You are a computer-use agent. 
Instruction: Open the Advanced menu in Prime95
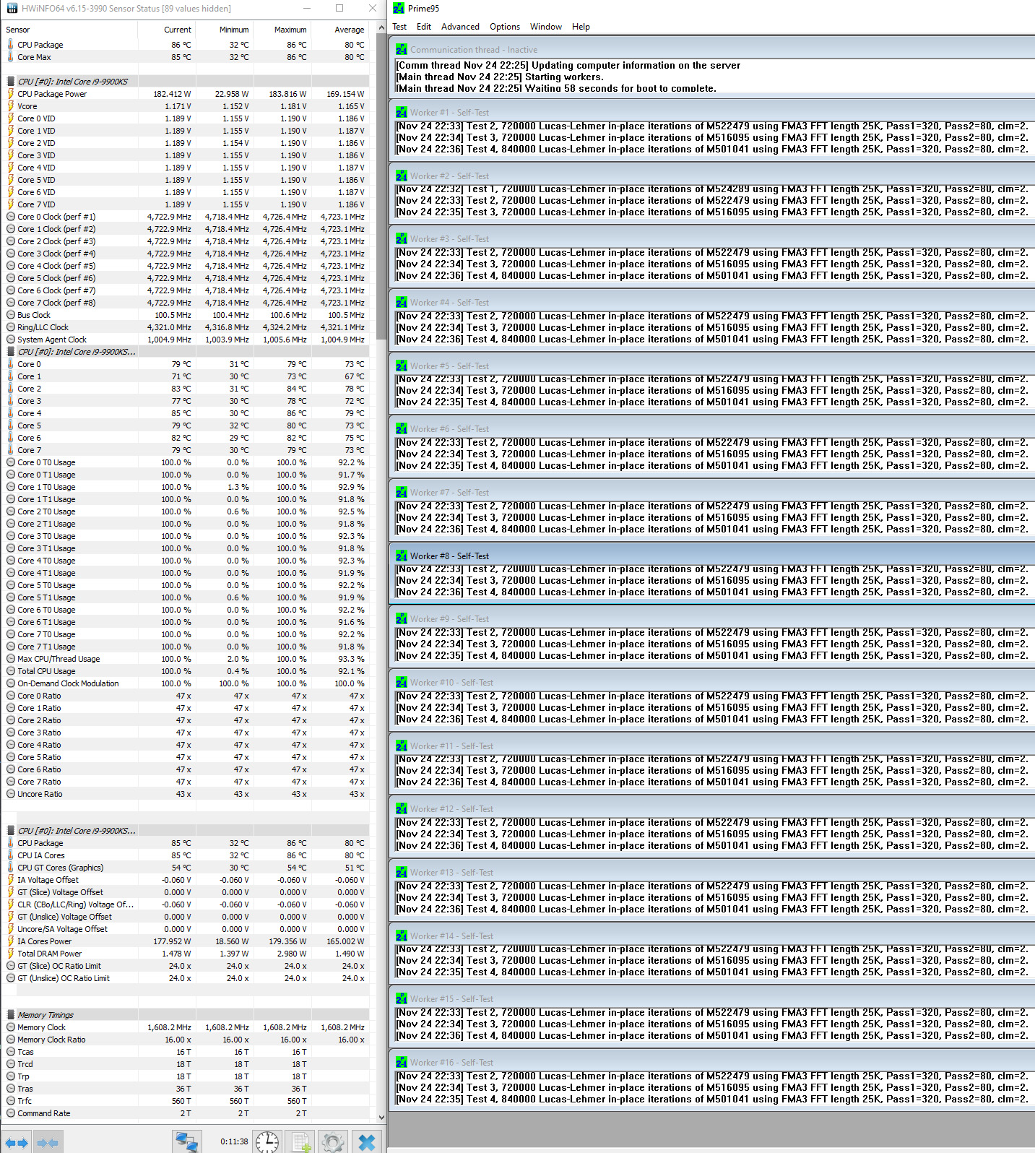[460, 27]
